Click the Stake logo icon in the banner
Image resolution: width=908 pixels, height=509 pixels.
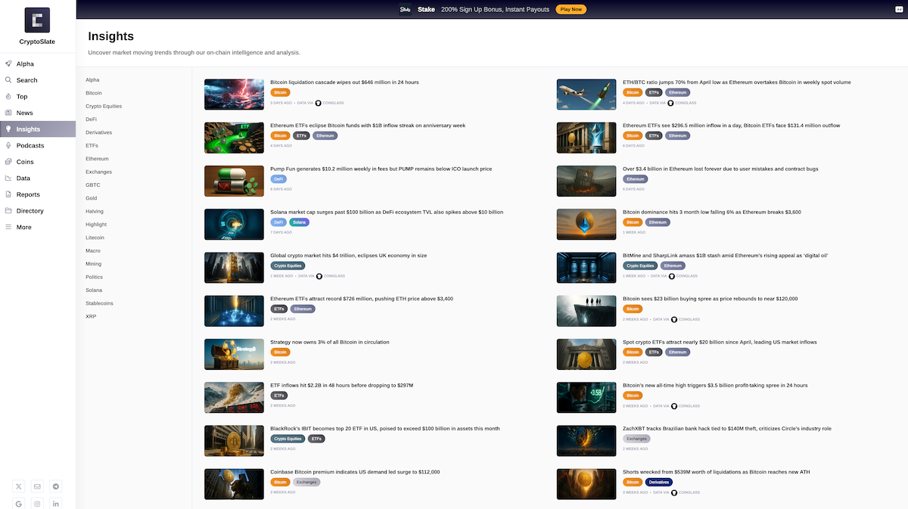coord(405,10)
